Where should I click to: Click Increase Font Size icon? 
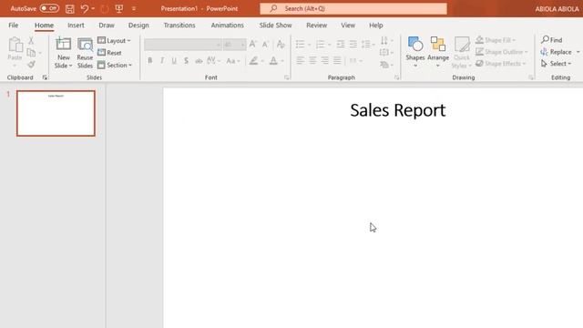253,45
